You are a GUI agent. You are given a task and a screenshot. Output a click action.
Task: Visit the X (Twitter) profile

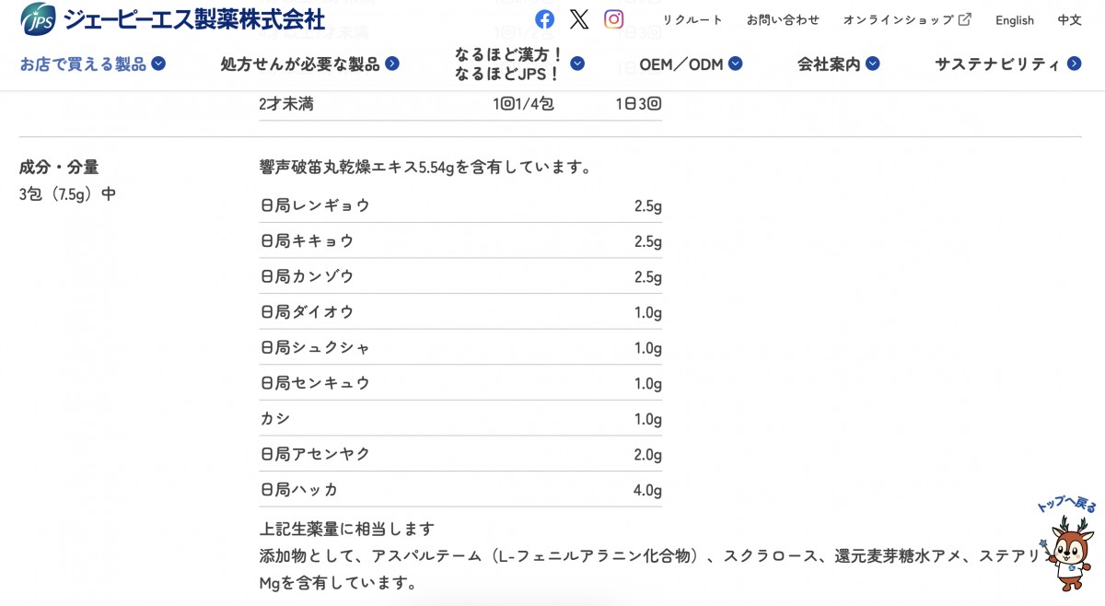coord(578,18)
